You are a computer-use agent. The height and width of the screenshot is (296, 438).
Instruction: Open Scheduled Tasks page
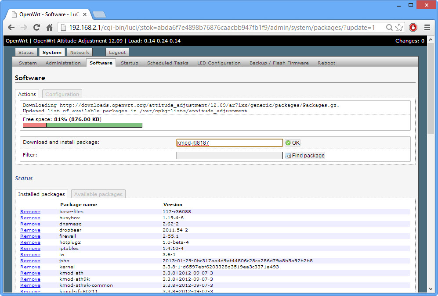click(168, 63)
